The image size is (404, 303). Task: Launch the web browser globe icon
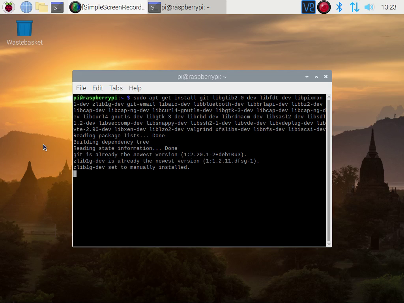26,7
